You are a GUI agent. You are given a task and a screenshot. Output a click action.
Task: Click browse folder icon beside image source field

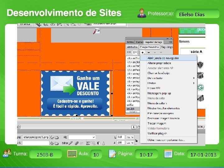(x=57, y=138)
